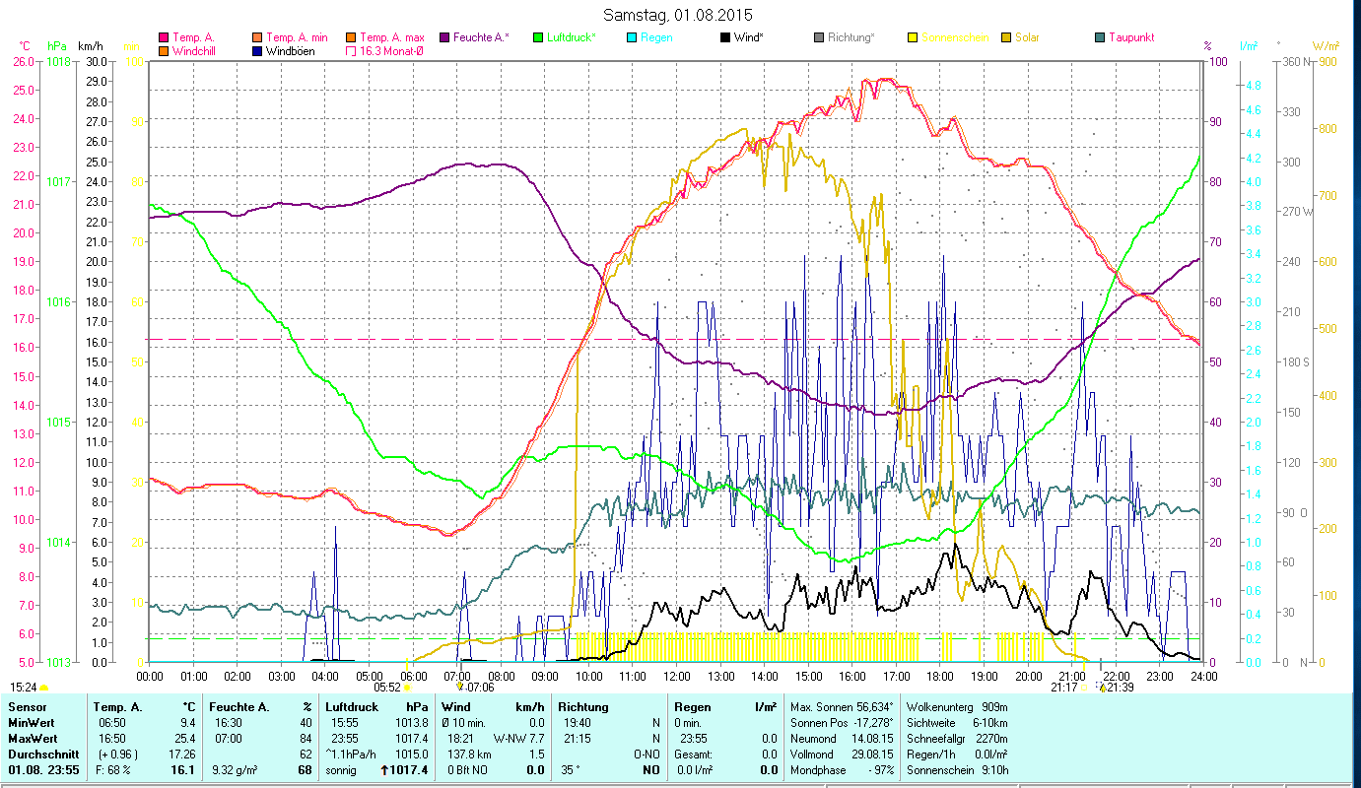This screenshot has height=788, width=1361.
Task: Click the Richtung* legend label
Action: click(851, 37)
